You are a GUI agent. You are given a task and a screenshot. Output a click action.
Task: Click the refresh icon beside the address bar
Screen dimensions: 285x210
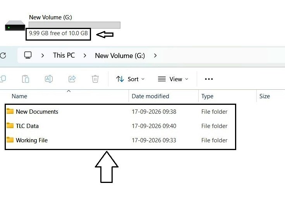tap(3, 55)
